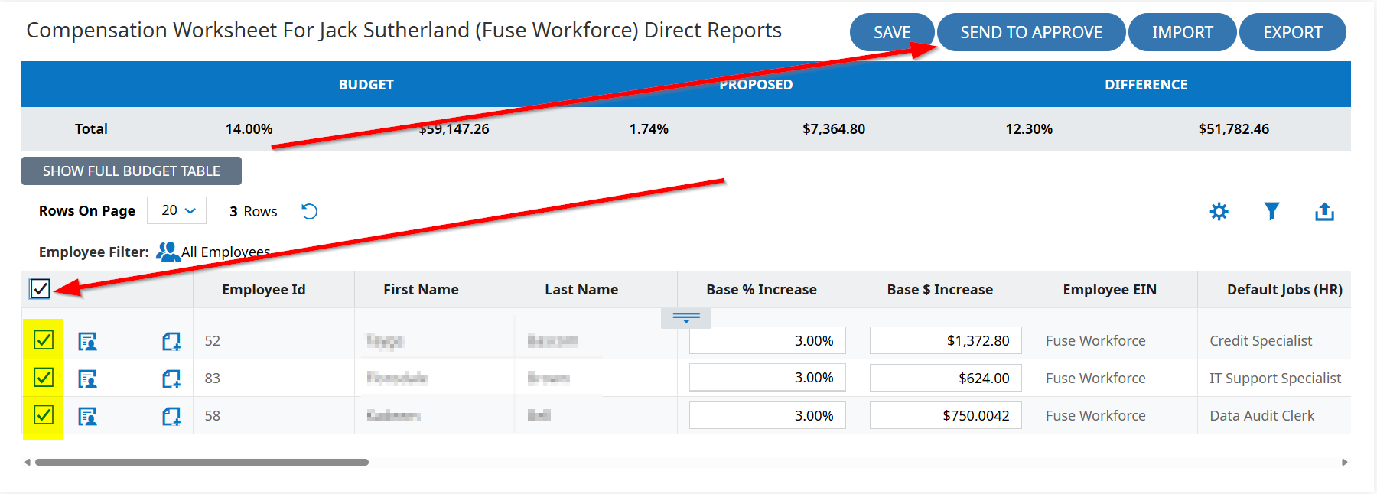The image size is (1377, 494).
Task: Click Show Full Budget Table button
Action: pyautogui.click(x=132, y=171)
